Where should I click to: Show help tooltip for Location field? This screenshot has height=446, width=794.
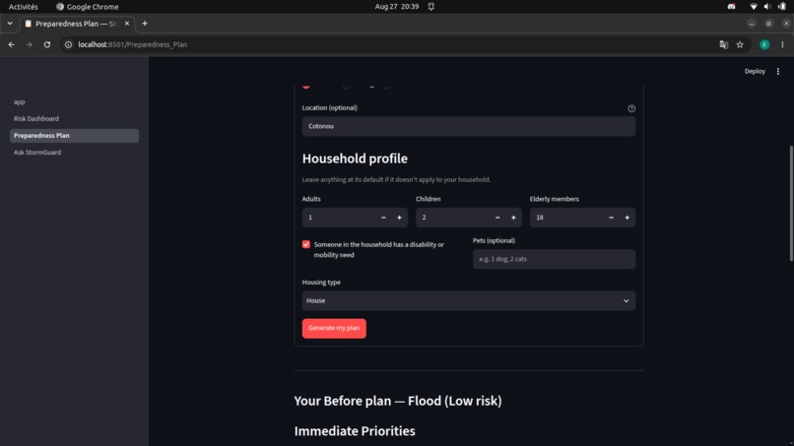(x=630, y=108)
